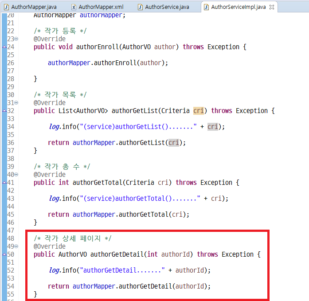Click List<AuthorVO> return type on line 32

click(x=83, y=111)
